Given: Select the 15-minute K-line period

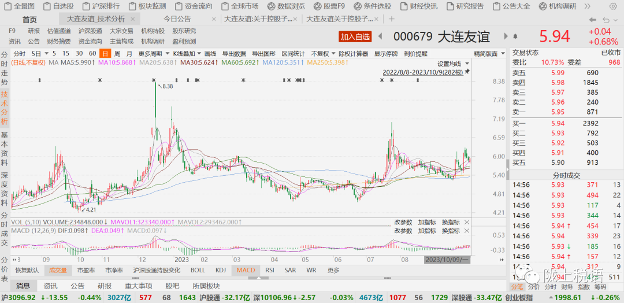Looking at the screenshot, I should coord(66,54).
